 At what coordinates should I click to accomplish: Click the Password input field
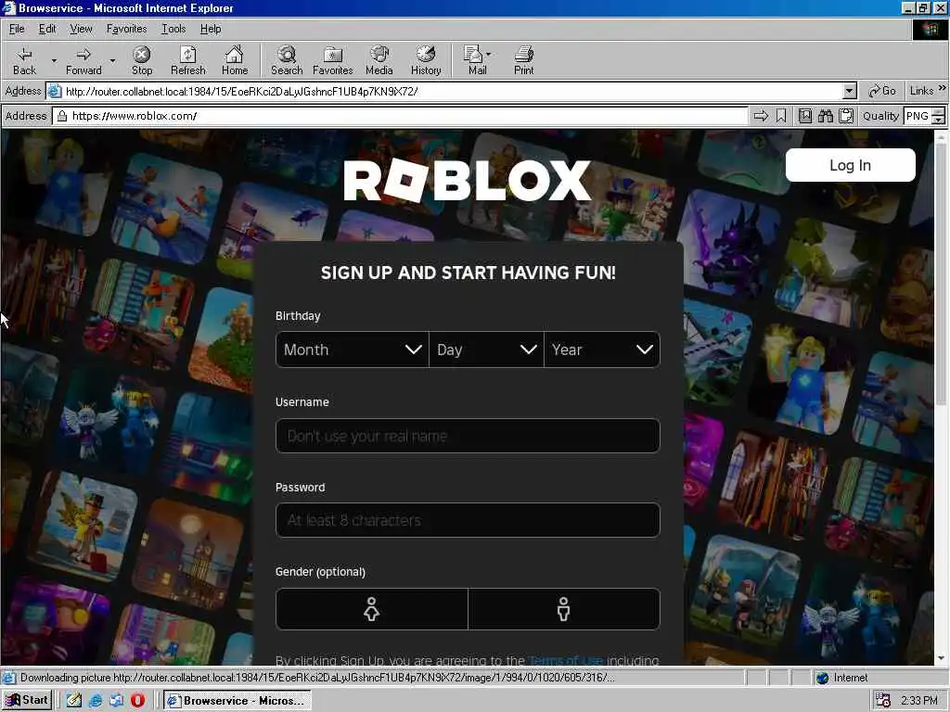468,520
